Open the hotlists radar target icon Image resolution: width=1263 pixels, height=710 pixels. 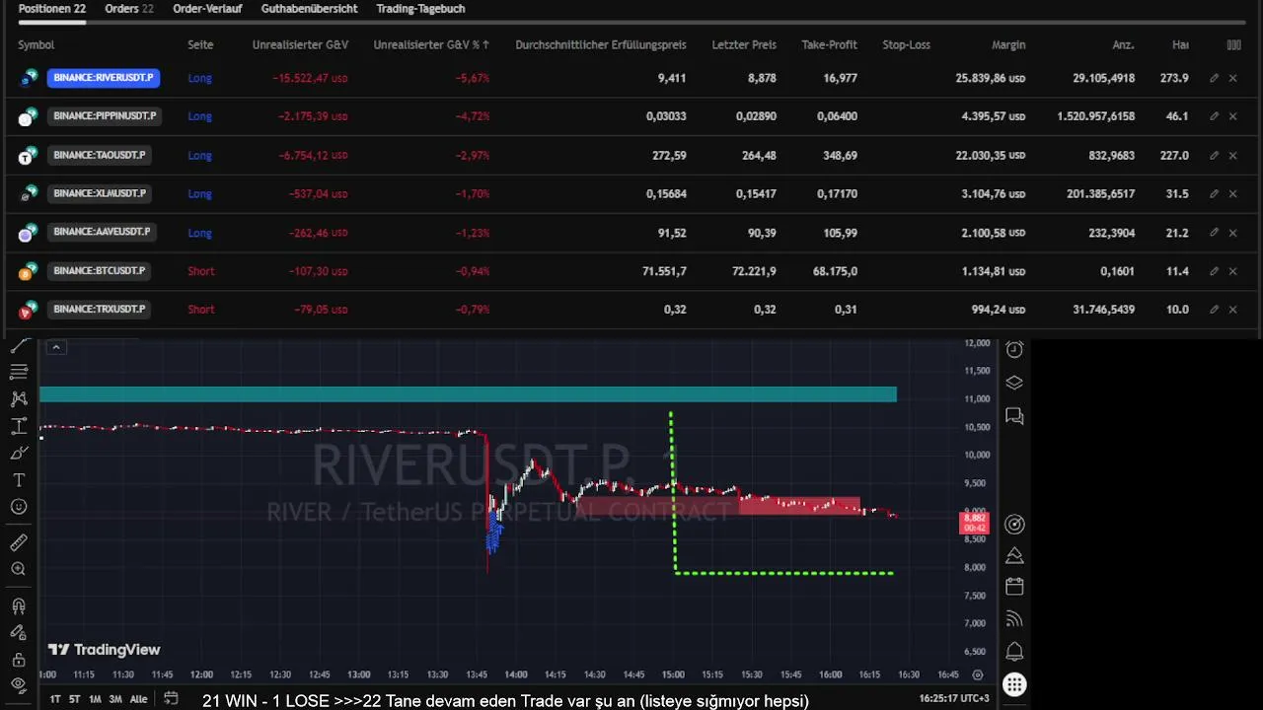[1014, 525]
